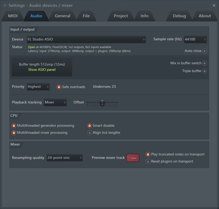
Task: Open the Project tab
Action: coord(121,16)
